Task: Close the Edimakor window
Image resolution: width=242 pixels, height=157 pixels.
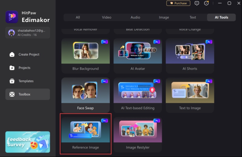Action: [239, 3]
